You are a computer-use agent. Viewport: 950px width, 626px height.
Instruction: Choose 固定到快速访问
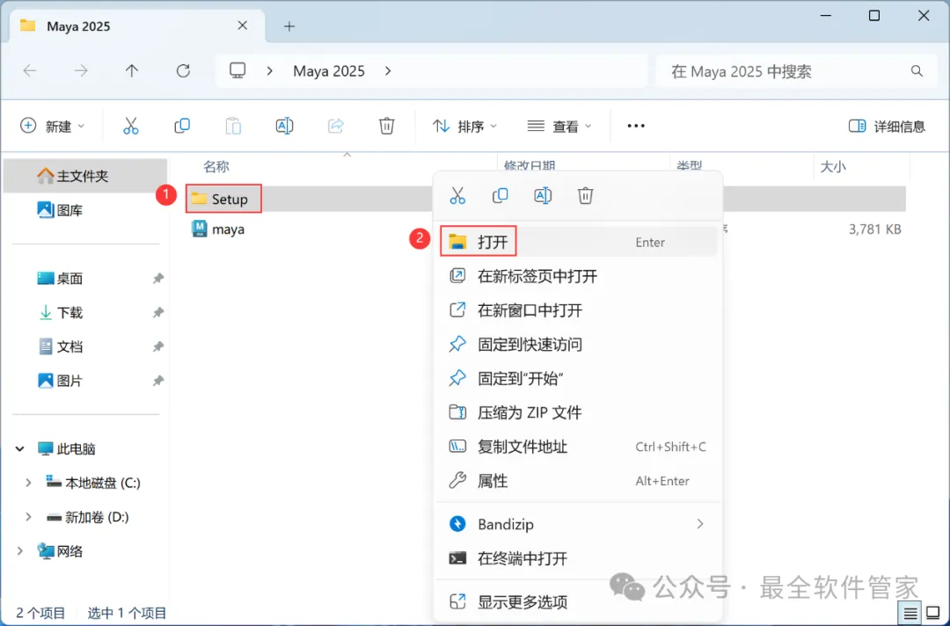[578, 344]
